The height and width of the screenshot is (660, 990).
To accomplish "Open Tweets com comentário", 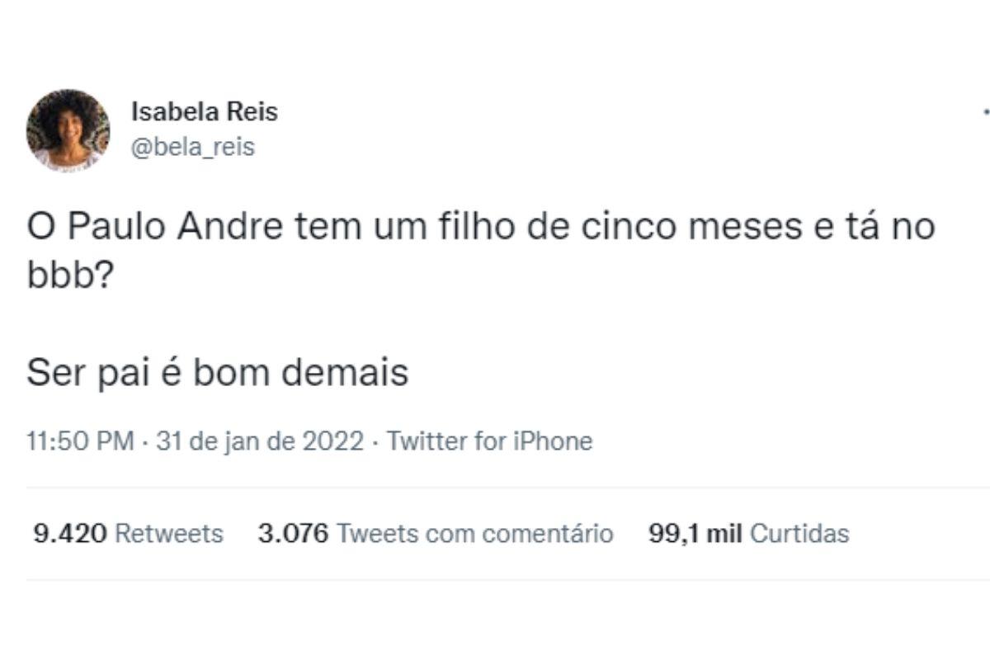I will pos(475,534).
